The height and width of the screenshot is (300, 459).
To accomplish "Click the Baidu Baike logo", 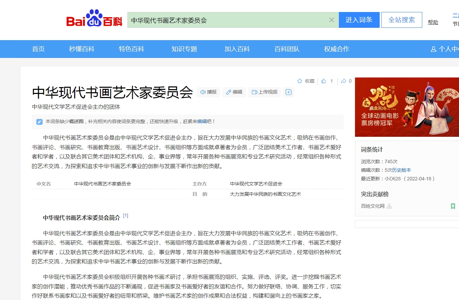I will coord(94,19).
